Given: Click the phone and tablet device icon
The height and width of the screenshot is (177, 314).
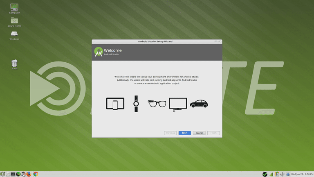Looking at the screenshot, I should point(115,104).
